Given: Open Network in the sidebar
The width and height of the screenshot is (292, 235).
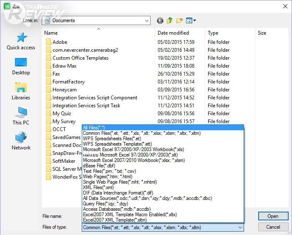Looking at the screenshot, I should point(21,142).
